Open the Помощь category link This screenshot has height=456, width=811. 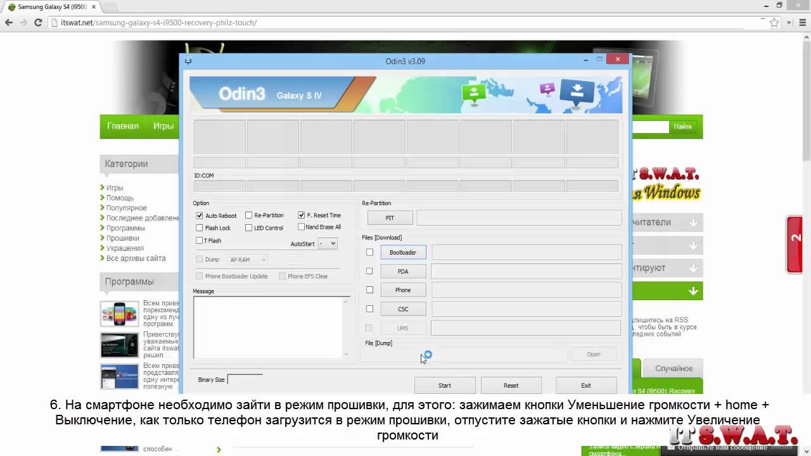pos(120,198)
